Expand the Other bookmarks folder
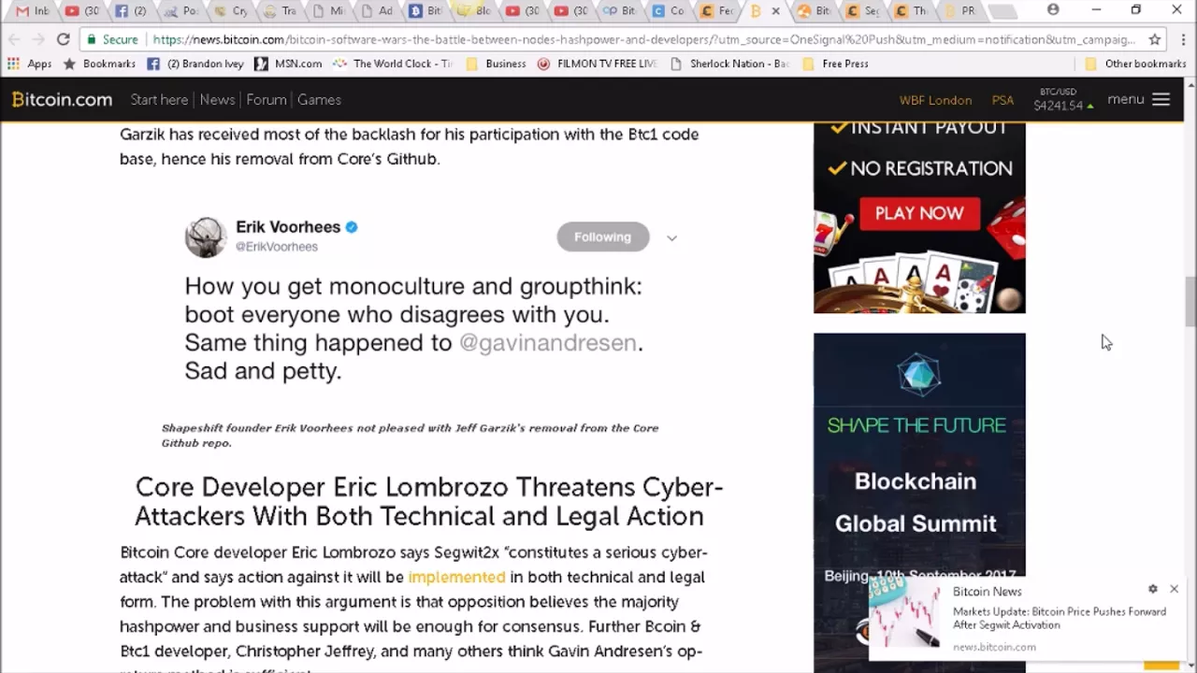This screenshot has height=673, width=1197. (x=1136, y=64)
